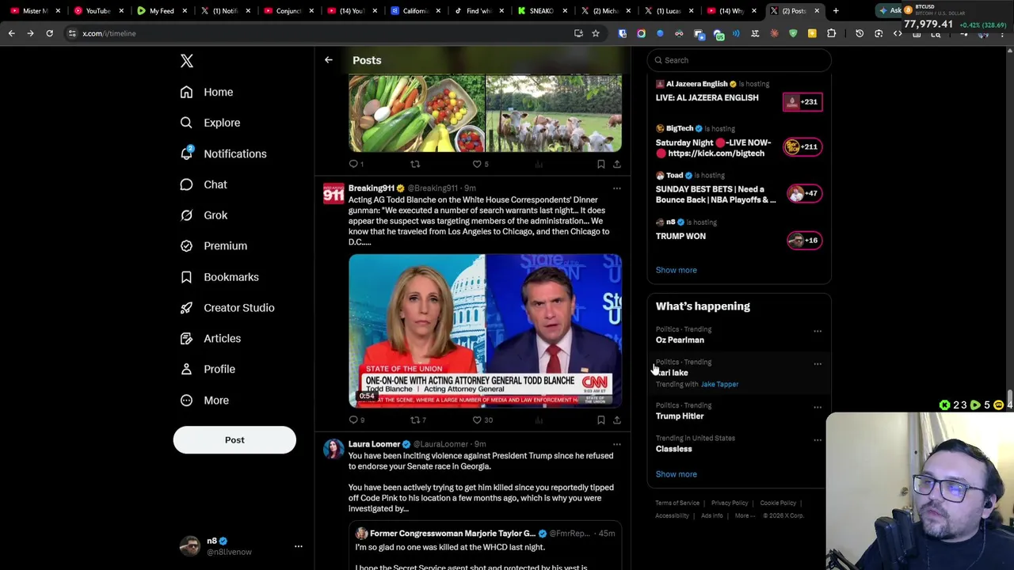Screen dimensions: 1014x570
Task: Open Bookmarks from the sidebar
Action: (219, 277)
